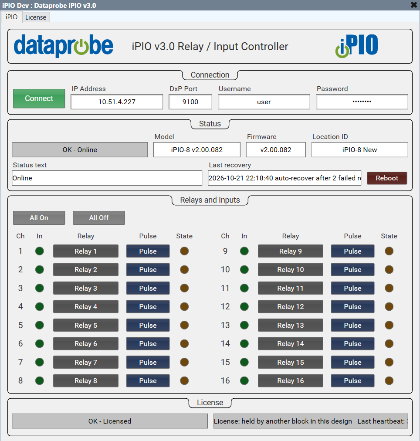
Task: Pulse channel 9 relay
Action: pos(352,251)
